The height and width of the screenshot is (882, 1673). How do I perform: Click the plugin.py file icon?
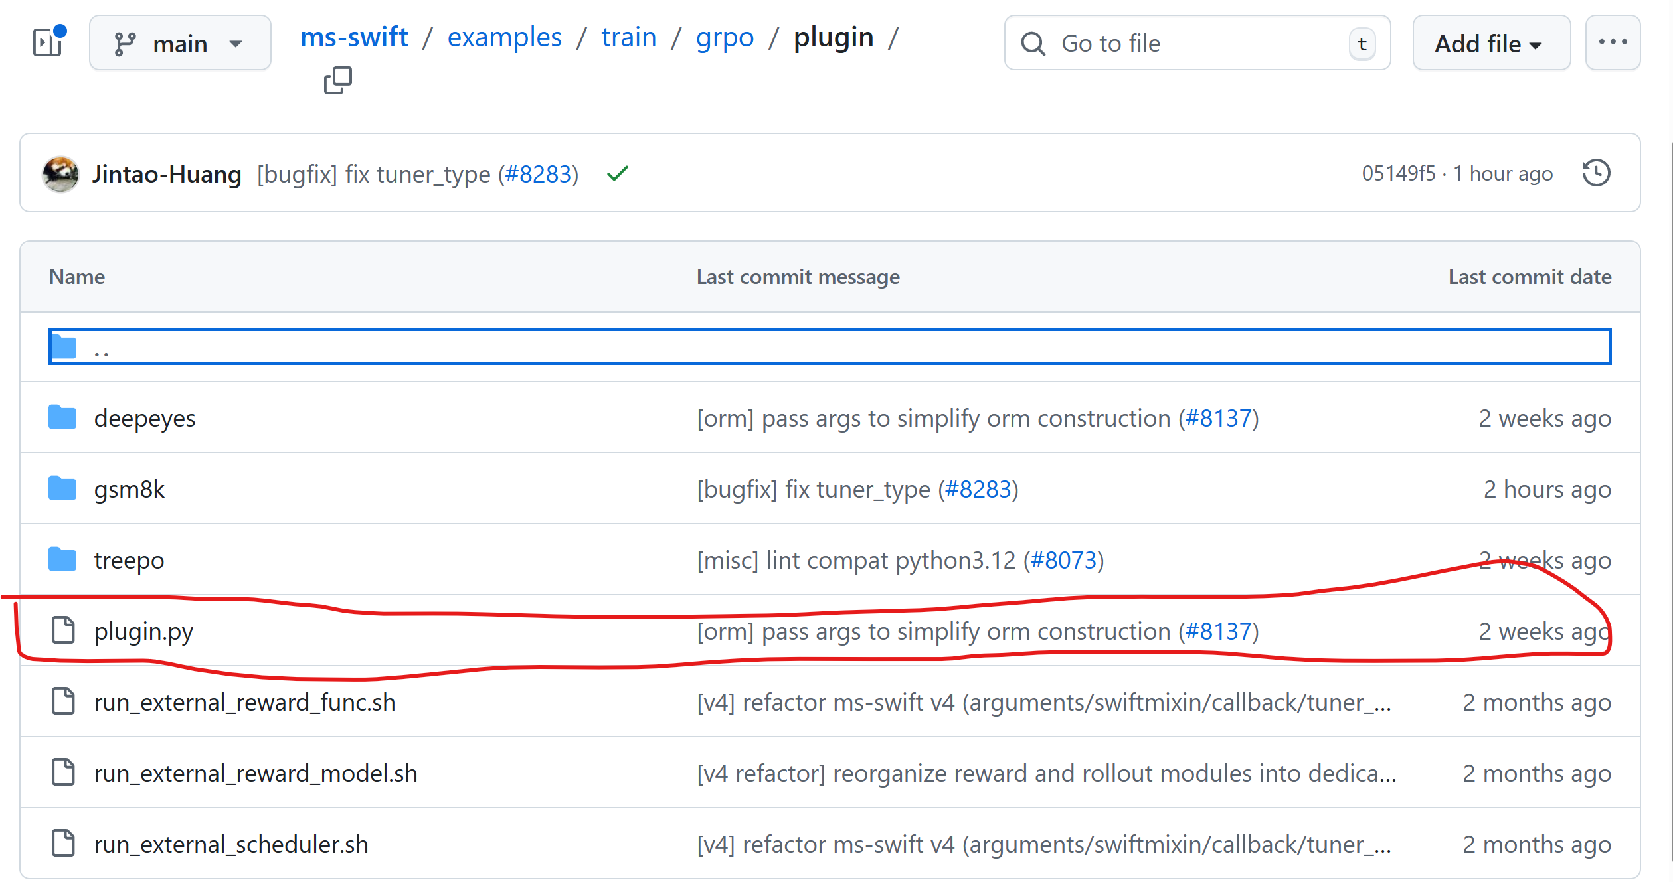click(63, 630)
